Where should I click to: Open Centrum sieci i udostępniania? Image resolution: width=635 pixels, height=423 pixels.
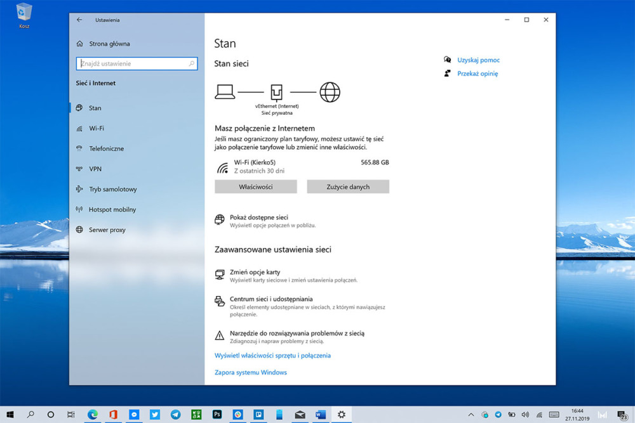[x=300, y=306]
